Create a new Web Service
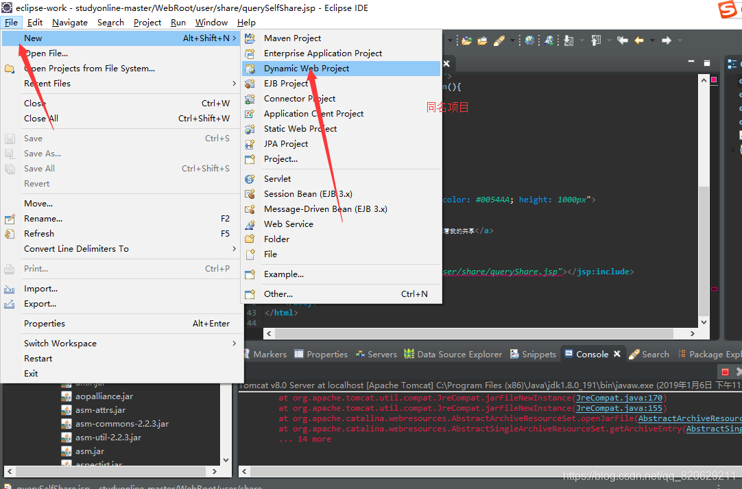 click(x=342, y=224)
